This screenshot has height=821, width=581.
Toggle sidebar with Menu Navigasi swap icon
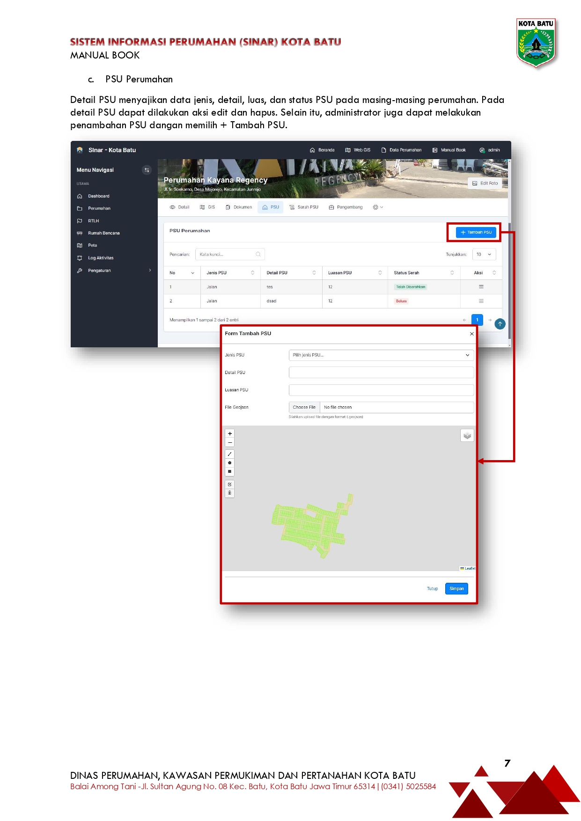pos(147,170)
